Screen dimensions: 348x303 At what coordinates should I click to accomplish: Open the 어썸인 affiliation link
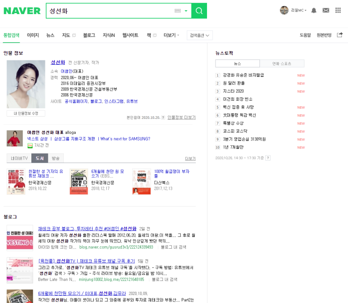(x=67, y=71)
